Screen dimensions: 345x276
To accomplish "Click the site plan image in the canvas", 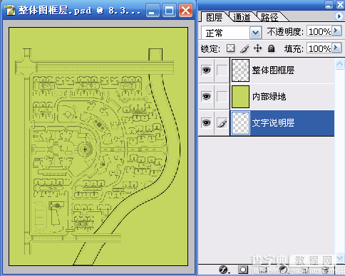I will pos(98,147).
